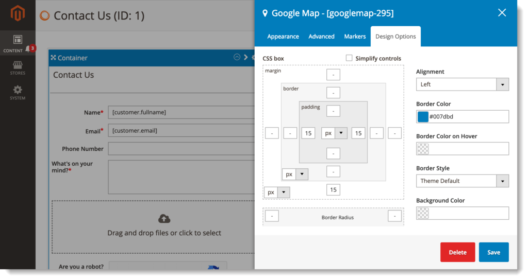The width and height of the screenshot is (528, 280).
Task: Click the Name field with customer.fullname
Action: pos(181,112)
